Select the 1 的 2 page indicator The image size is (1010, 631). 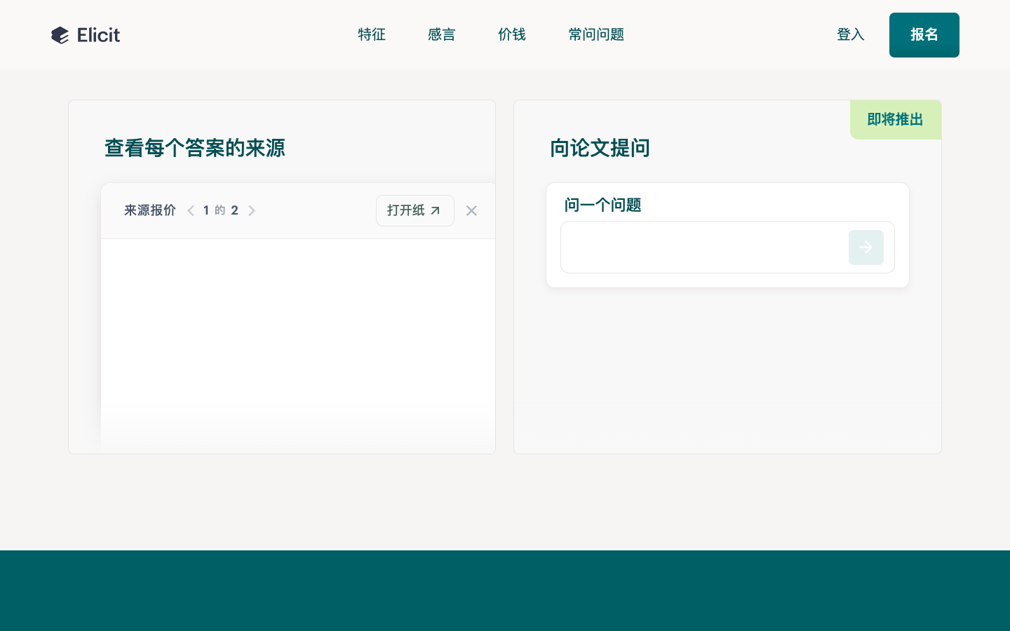[220, 210]
